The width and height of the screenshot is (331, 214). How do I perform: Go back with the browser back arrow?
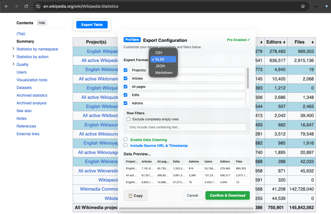6,6
